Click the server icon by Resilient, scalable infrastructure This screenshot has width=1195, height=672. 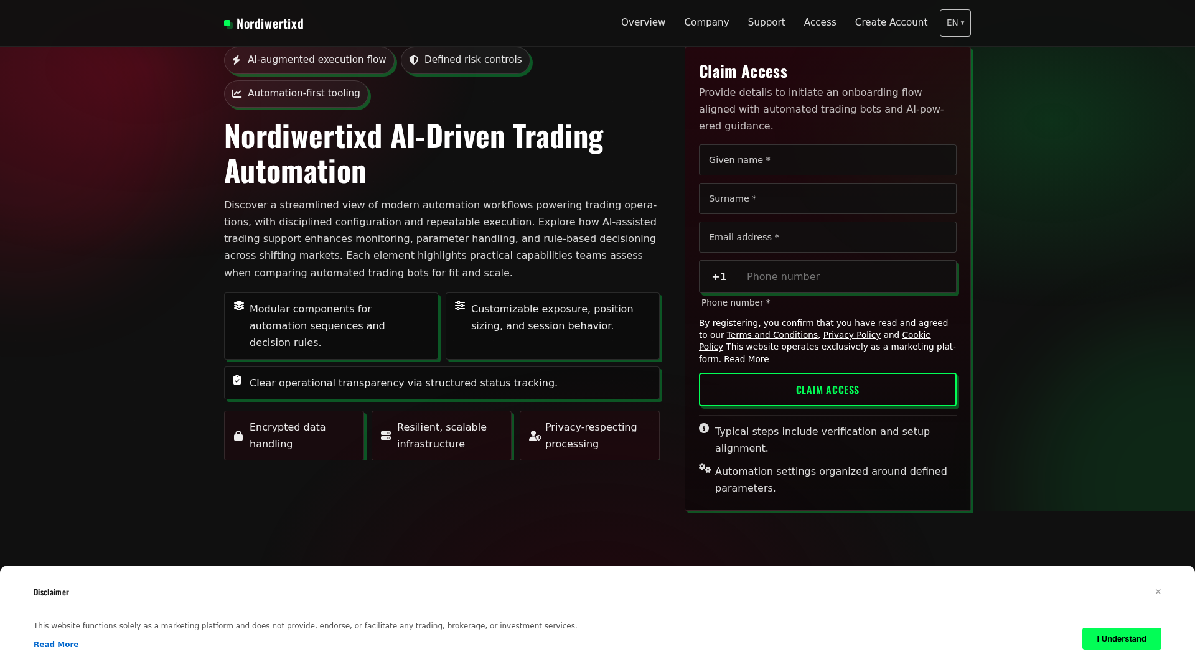386,436
